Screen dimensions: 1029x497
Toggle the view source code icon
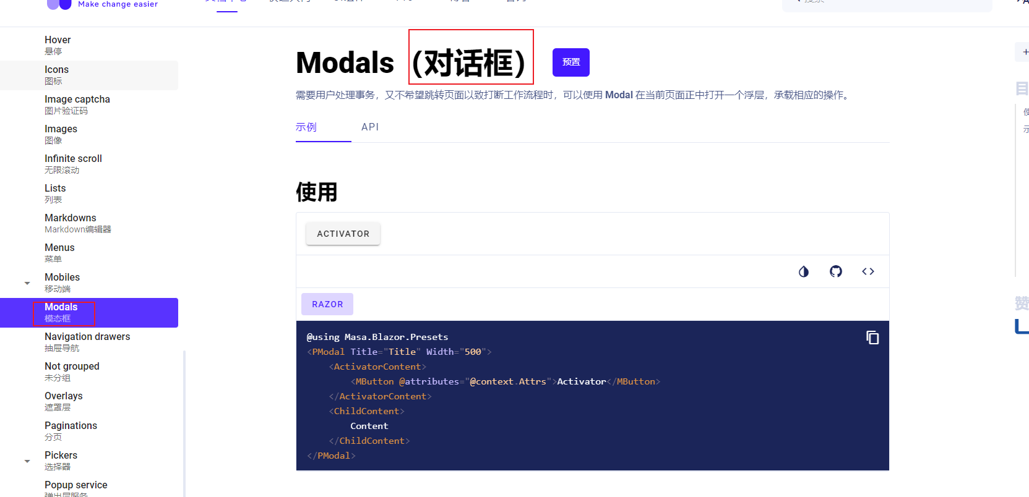click(x=868, y=271)
